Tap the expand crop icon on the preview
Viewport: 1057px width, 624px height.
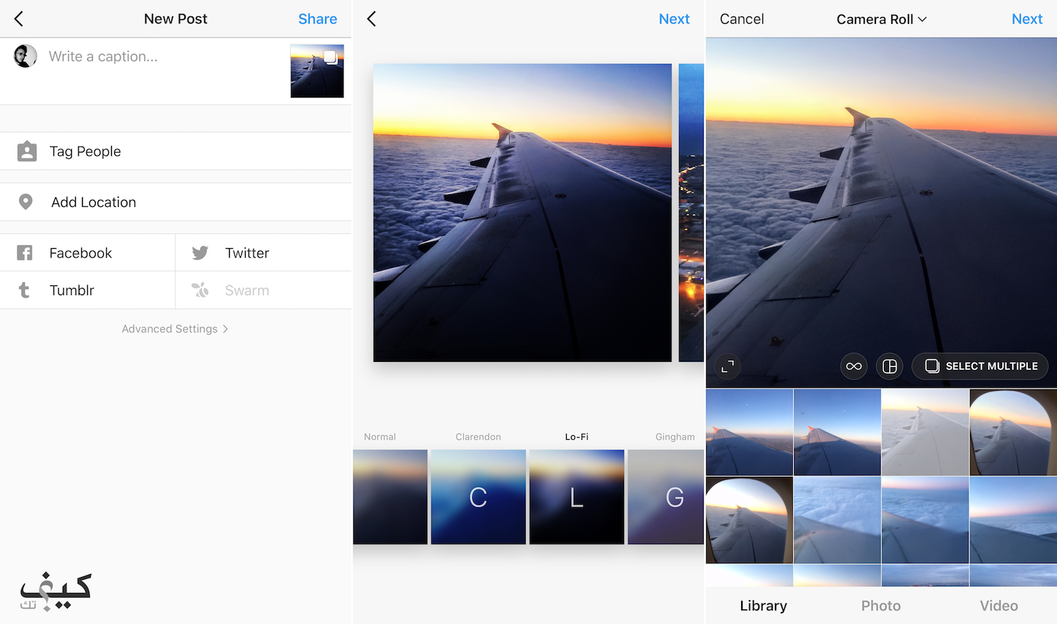point(727,366)
